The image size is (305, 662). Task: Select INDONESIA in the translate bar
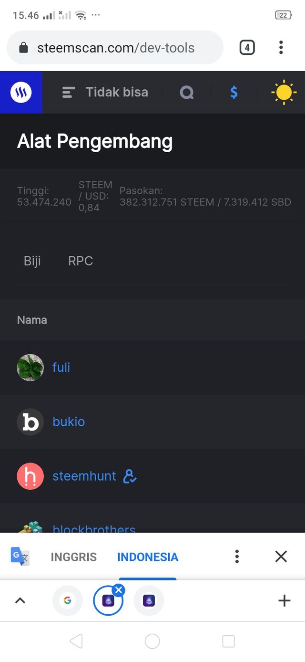[148, 557]
